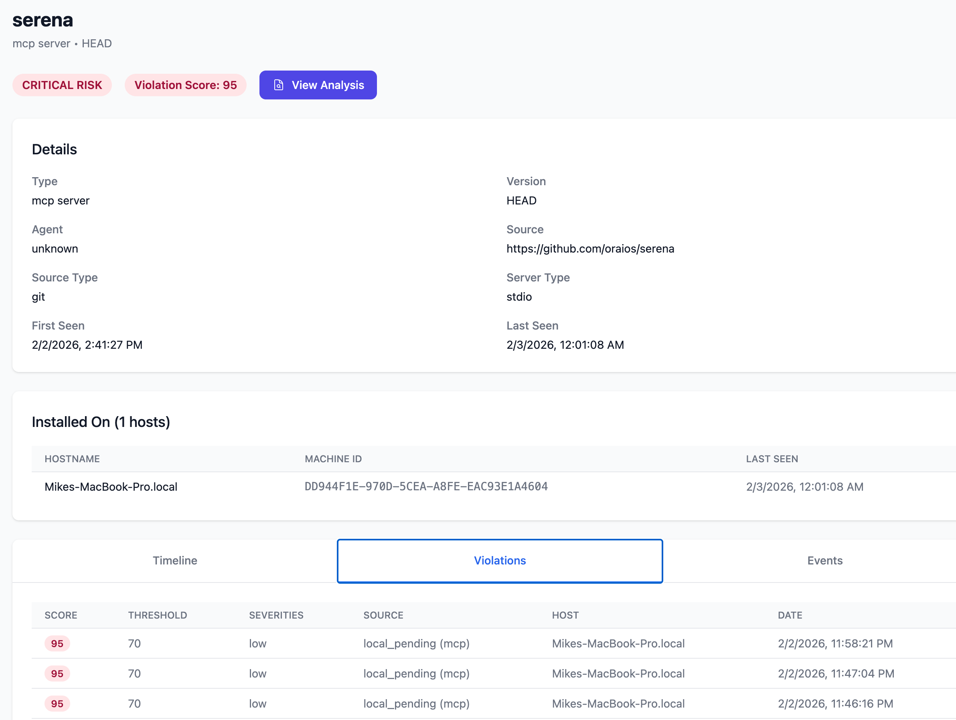Click the document icon on View Analysis button
The image size is (956, 720).
click(x=278, y=85)
